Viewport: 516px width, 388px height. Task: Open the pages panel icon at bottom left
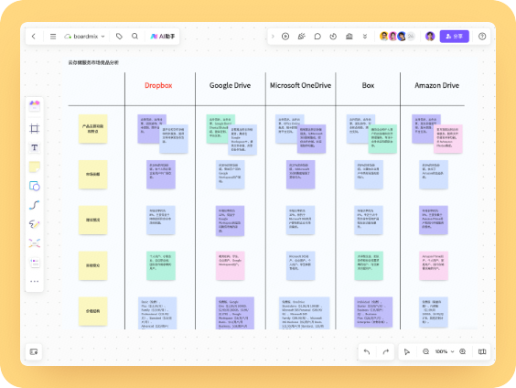coord(34,351)
